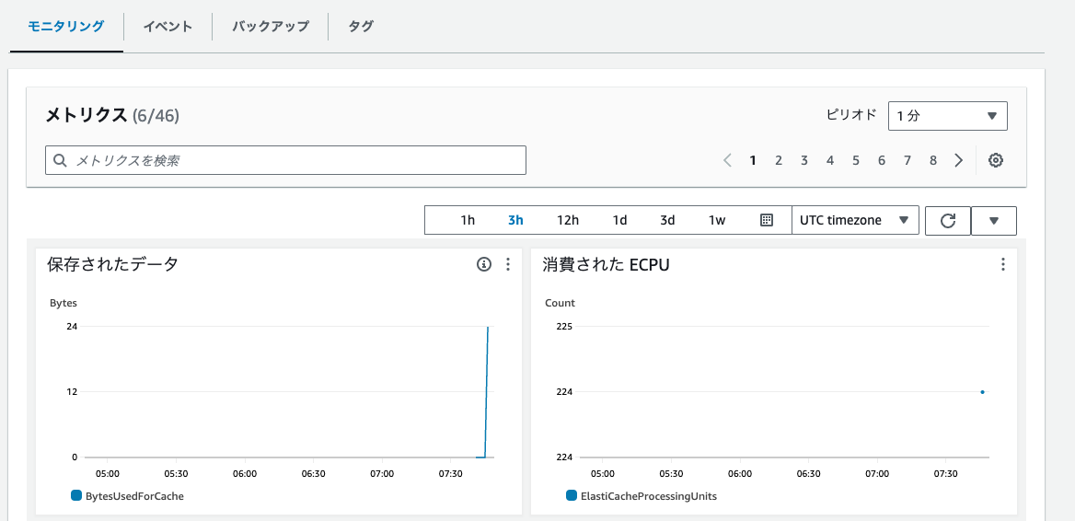Toggle the BytesUsedForCache legend color swatch
1075x521 pixels.
(76, 495)
